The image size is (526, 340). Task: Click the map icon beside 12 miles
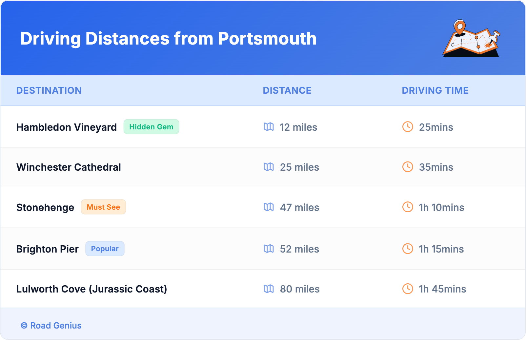coord(269,127)
